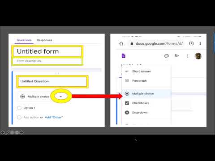Click the radio icon in the left question type box
This screenshot has height=161, width=215.
click(22, 97)
